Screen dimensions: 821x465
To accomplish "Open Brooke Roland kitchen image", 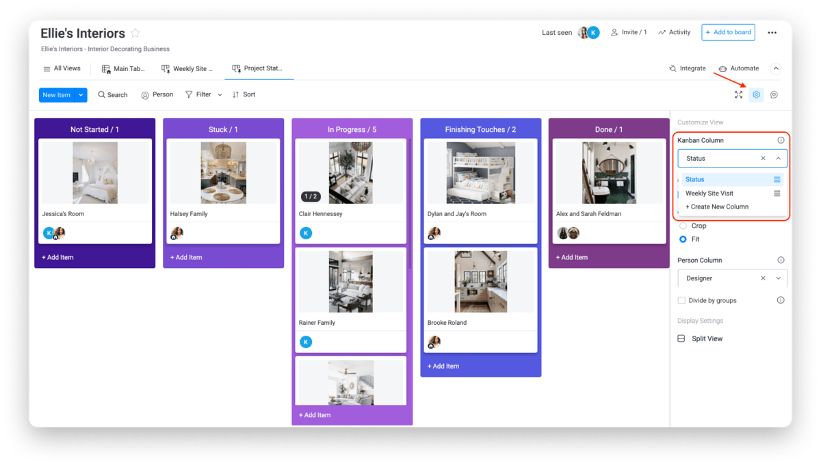I will (481, 282).
